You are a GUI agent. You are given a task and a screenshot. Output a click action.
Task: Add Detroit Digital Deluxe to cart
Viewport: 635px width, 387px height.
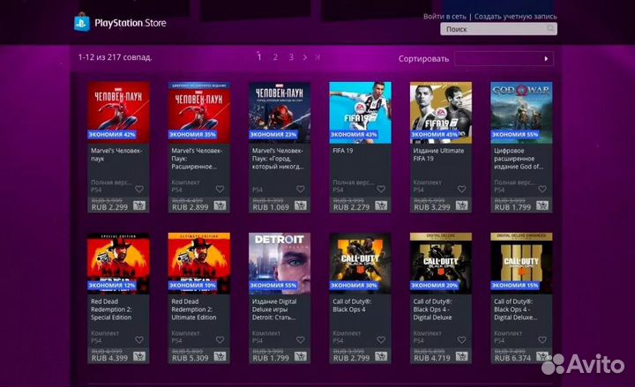point(301,357)
